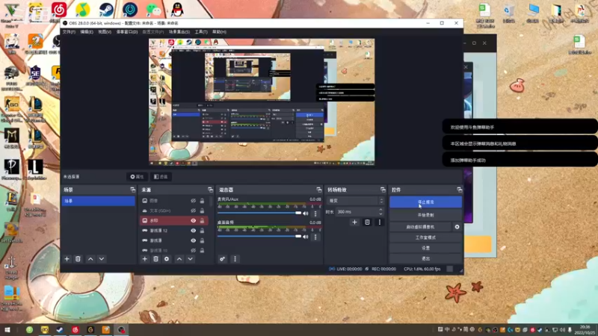Viewport: 598px width, 336px height.
Task: Float the Scenes dock panel
Action: [x=133, y=190]
